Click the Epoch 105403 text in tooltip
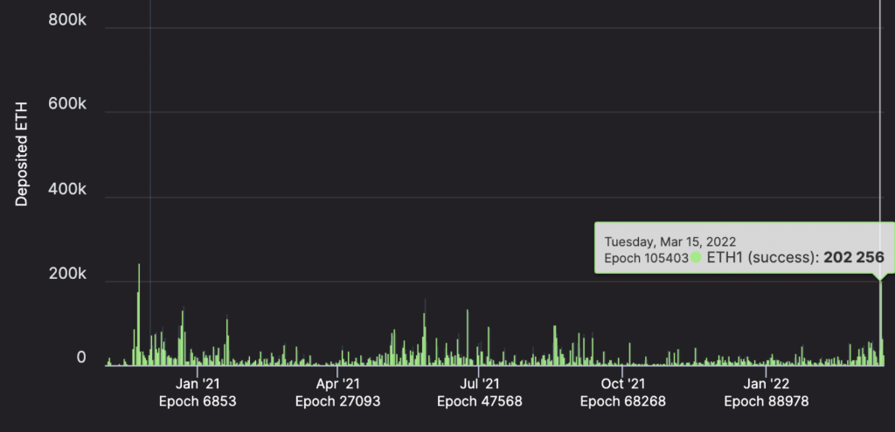The width and height of the screenshot is (895, 432). [x=646, y=258]
